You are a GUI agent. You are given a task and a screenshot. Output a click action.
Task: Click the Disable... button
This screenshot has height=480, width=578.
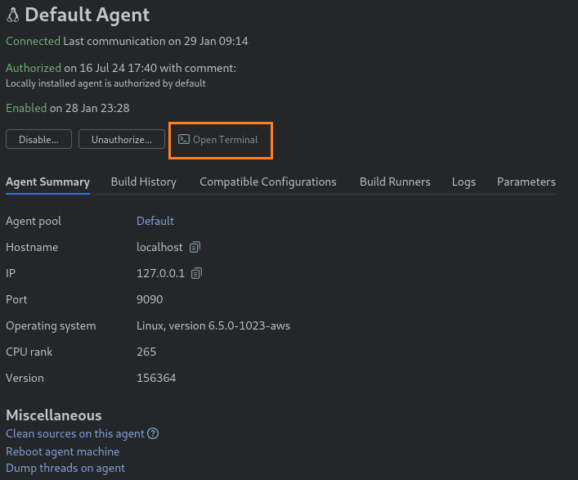point(38,139)
